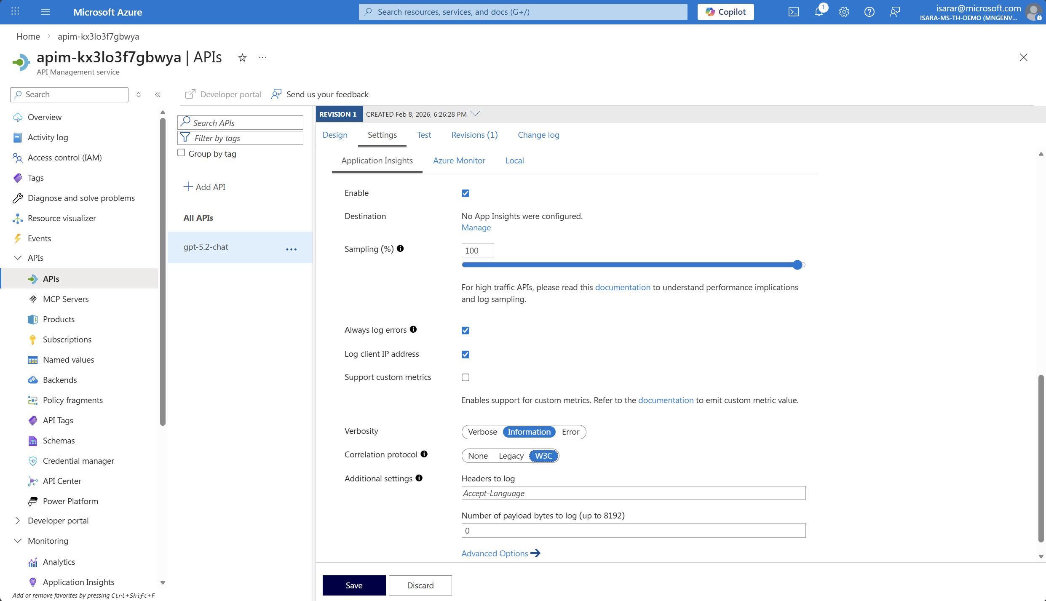The image size is (1046, 601).
Task: Click Add API
Action: tap(205, 187)
